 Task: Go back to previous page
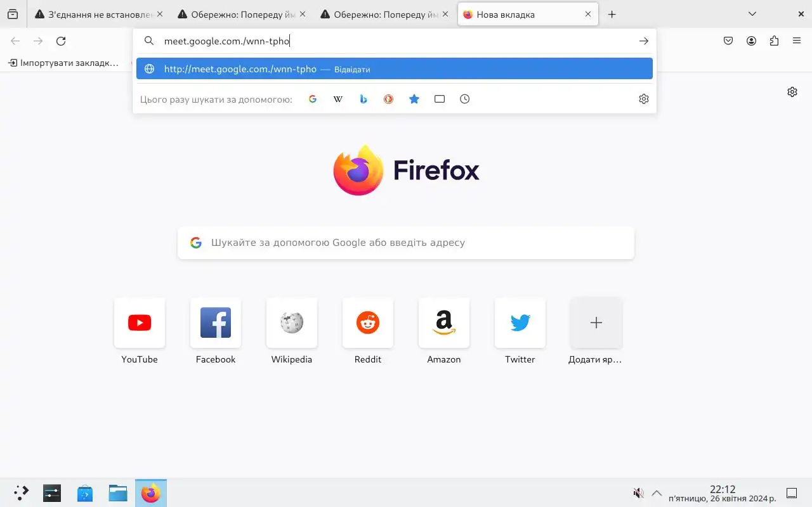click(15, 41)
